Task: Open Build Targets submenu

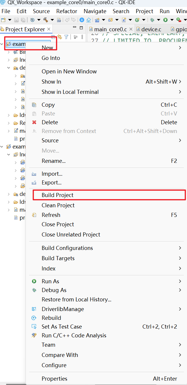Action: coord(107,258)
